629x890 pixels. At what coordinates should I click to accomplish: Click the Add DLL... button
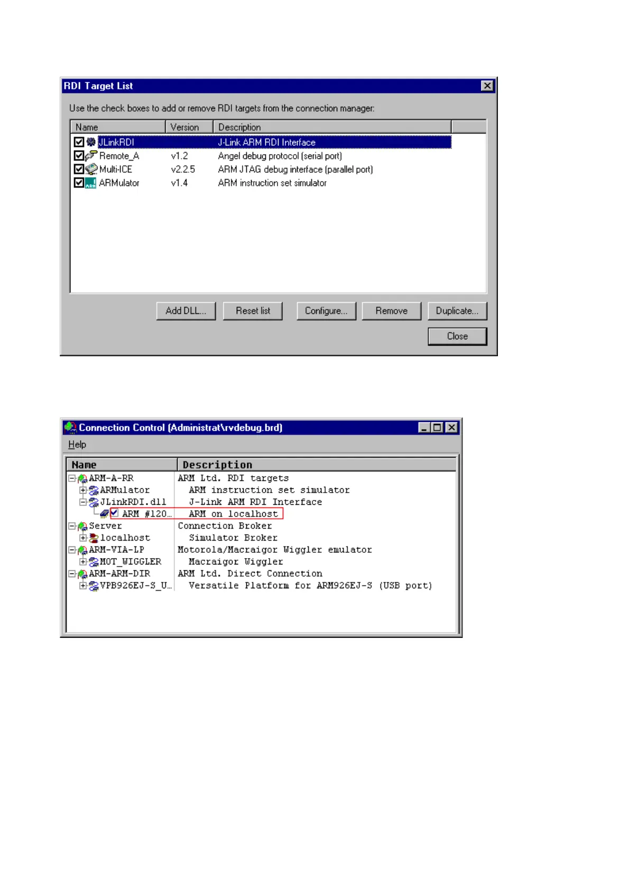(x=186, y=311)
